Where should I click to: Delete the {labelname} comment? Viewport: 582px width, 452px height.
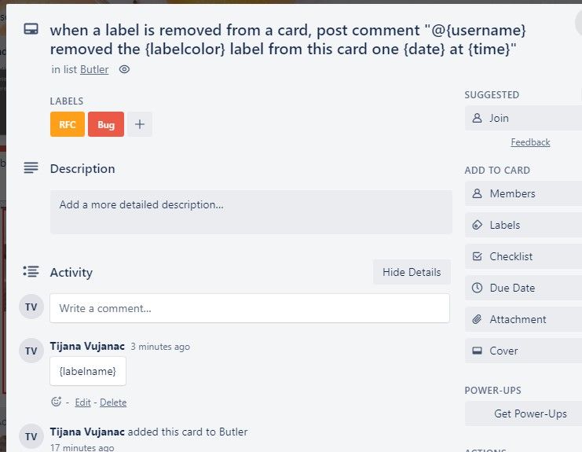[x=113, y=402]
